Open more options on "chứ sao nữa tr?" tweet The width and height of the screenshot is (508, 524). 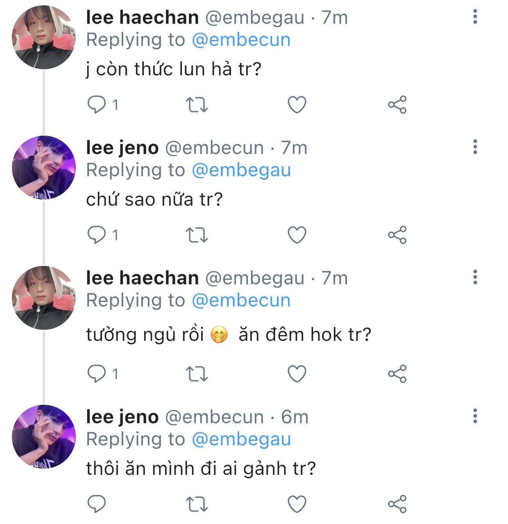[x=475, y=147]
